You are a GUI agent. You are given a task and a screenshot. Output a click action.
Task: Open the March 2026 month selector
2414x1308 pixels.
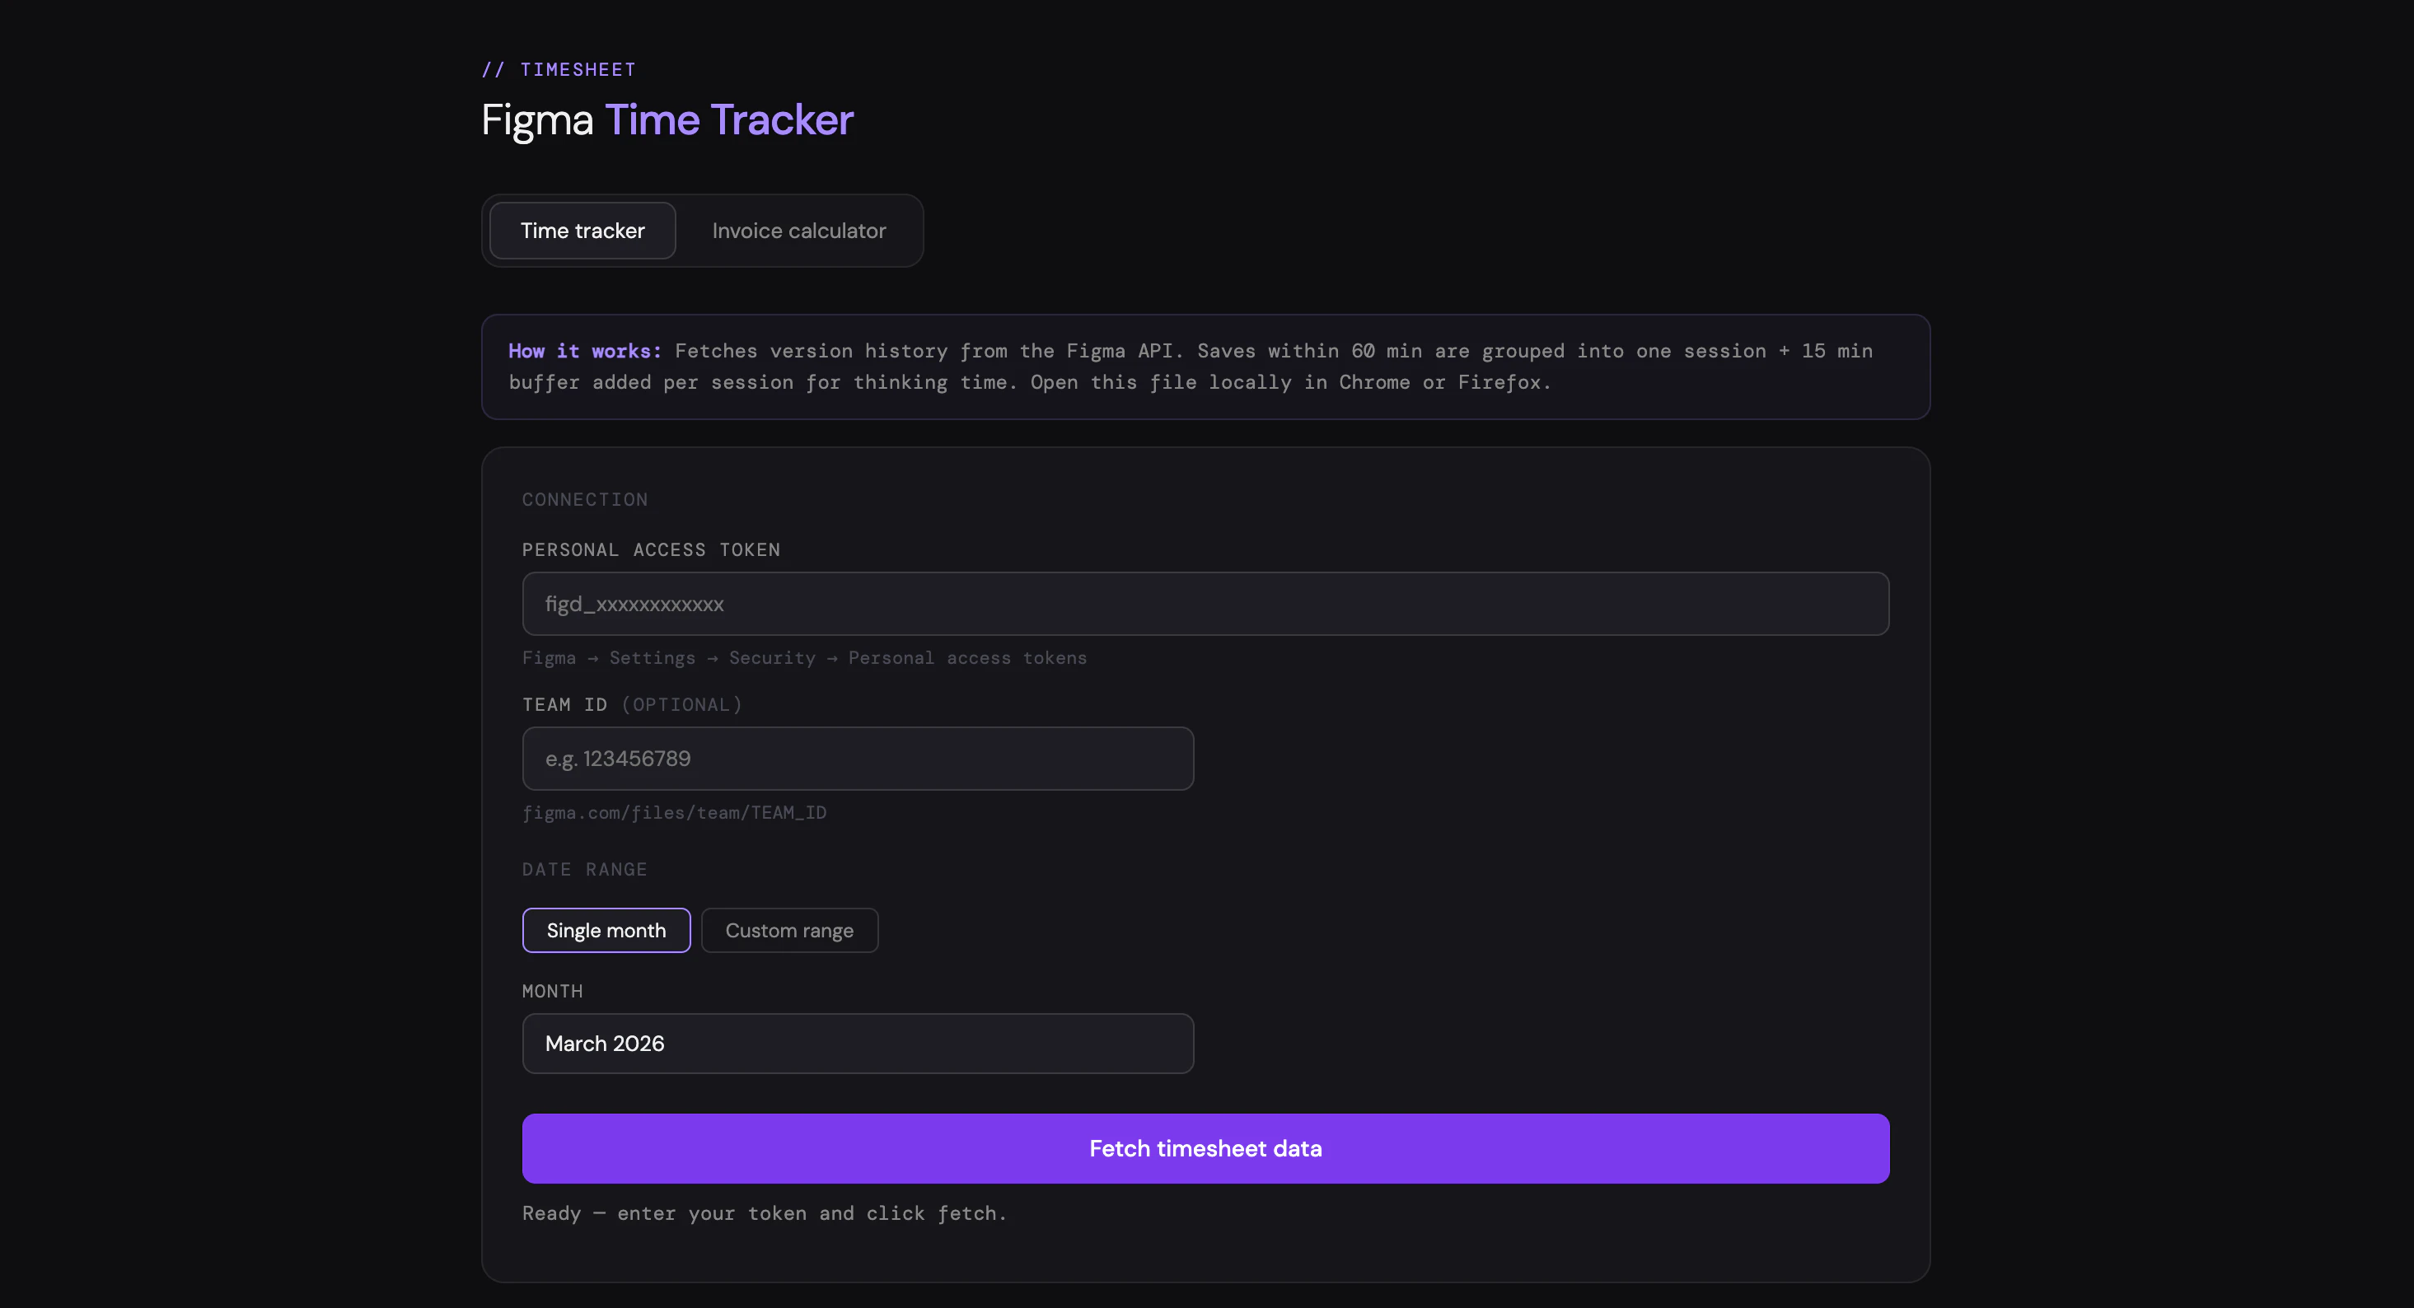(857, 1043)
